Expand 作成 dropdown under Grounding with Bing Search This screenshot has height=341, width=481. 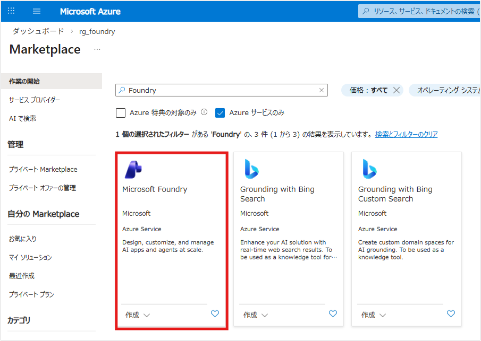coord(256,315)
